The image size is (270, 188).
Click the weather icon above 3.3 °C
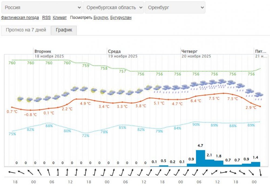[x=121, y=92]
